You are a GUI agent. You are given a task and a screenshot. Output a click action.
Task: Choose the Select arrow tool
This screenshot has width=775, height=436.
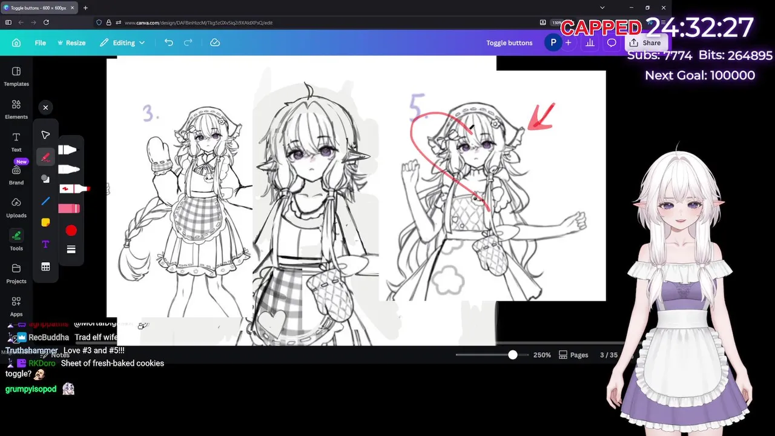pyautogui.click(x=45, y=135)
